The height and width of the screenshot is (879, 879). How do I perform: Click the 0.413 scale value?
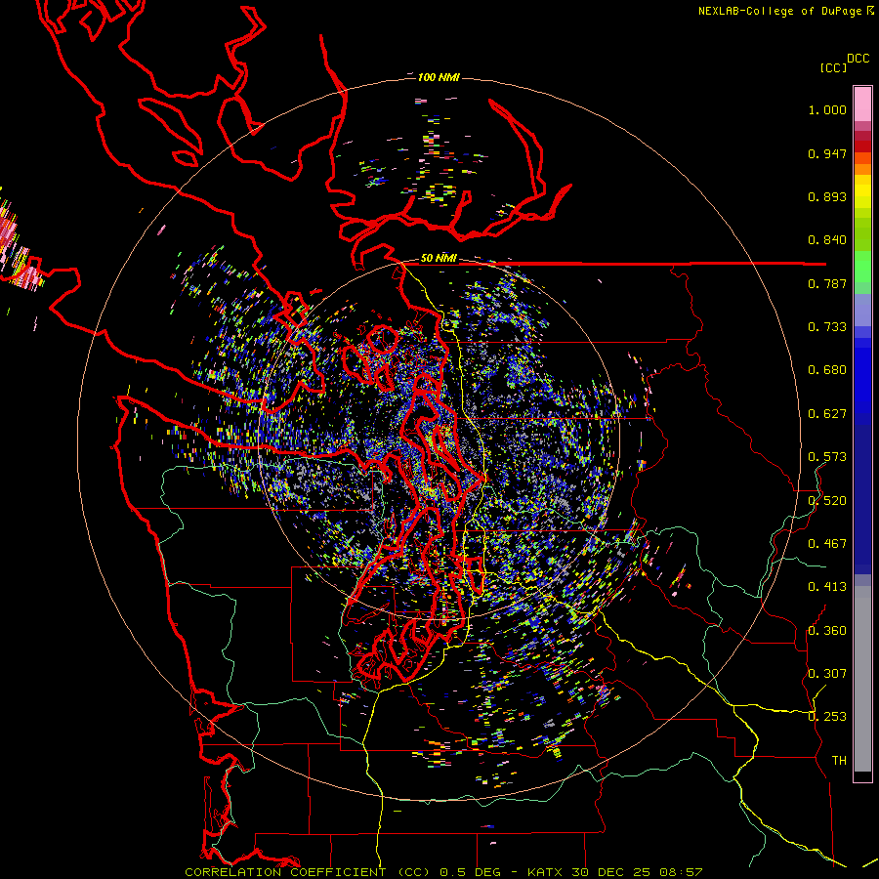(x=827, y=587)
